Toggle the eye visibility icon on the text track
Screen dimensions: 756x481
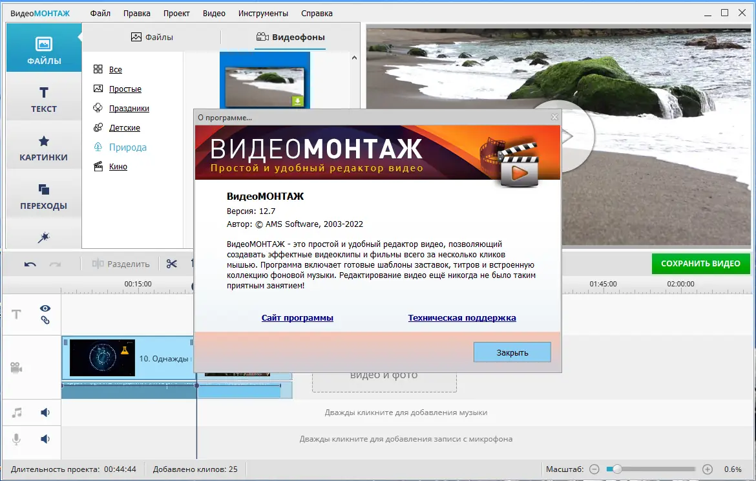coord(45,308)
